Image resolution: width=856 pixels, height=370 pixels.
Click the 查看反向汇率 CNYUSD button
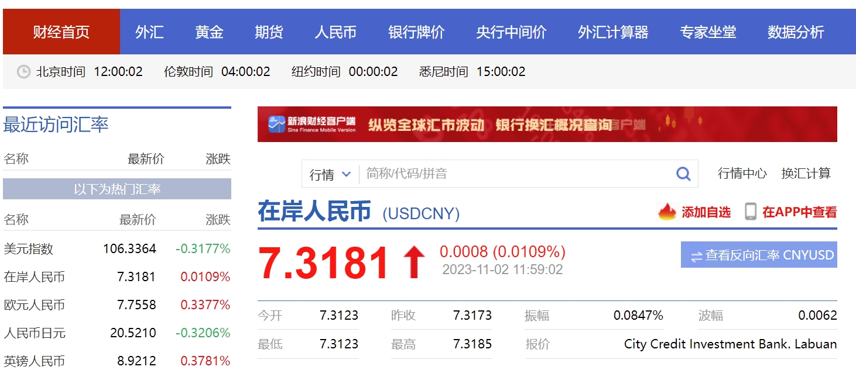pos(759,255)
